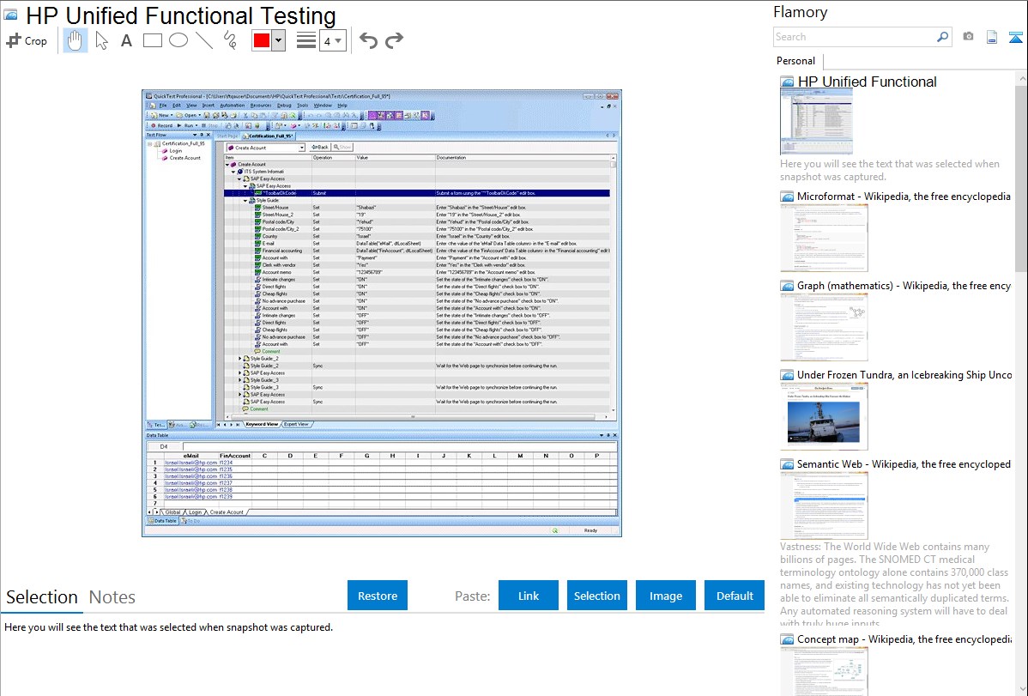Screen dimensions: 1028x696
Task: Click the Paste Link button
Action: [x=529, y=596]
